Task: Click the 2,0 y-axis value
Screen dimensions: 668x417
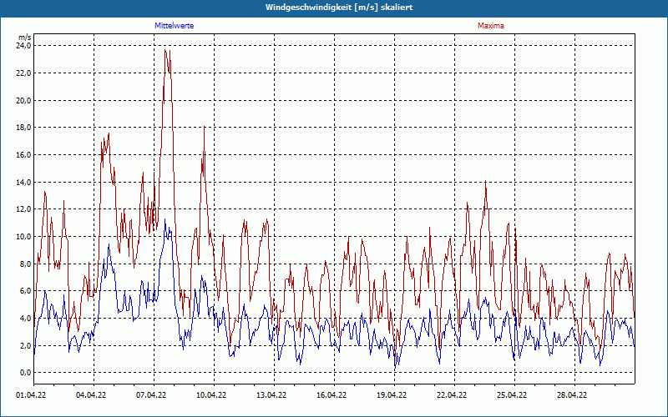Action: [x=26, y=345]
